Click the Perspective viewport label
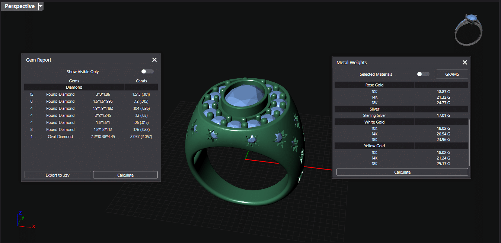 (20, 6)
